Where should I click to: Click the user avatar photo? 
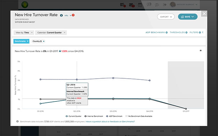(173, 5)
